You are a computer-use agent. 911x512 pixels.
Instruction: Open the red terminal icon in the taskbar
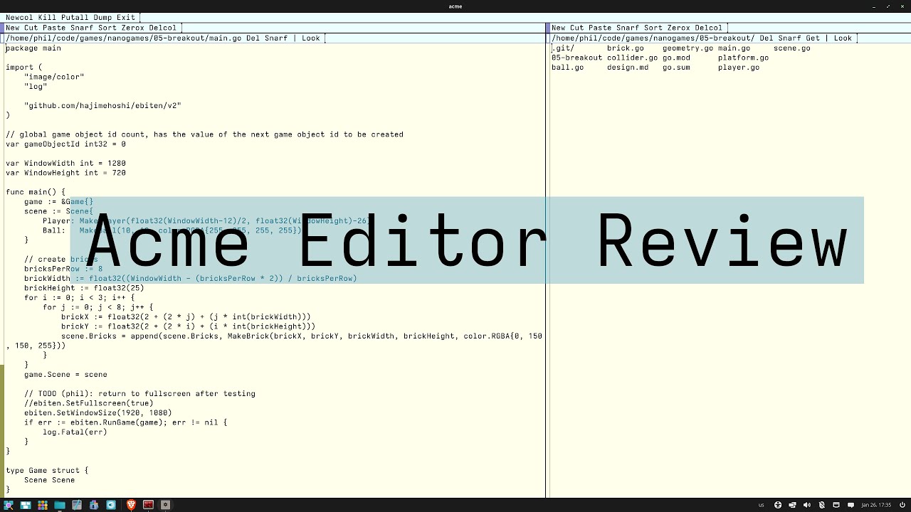tap(148, 505)
